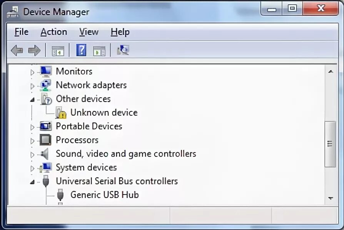
Task: Open the Action menu
Action: click(x=54, y=32)
